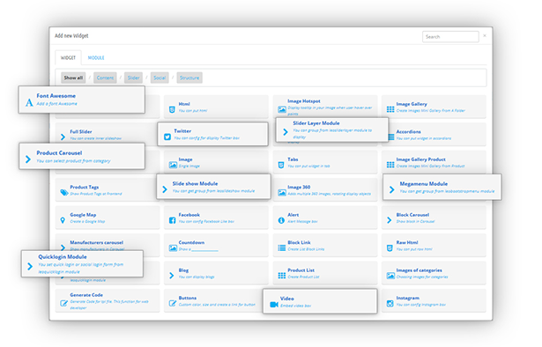Click the Image Gallery Product grid icon
The height and width of the screenshot is (347, 542).
pos(390,165)
